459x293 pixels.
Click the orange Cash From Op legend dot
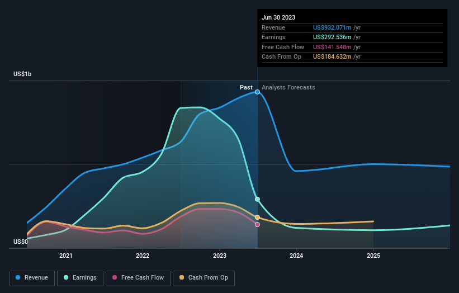182,277
